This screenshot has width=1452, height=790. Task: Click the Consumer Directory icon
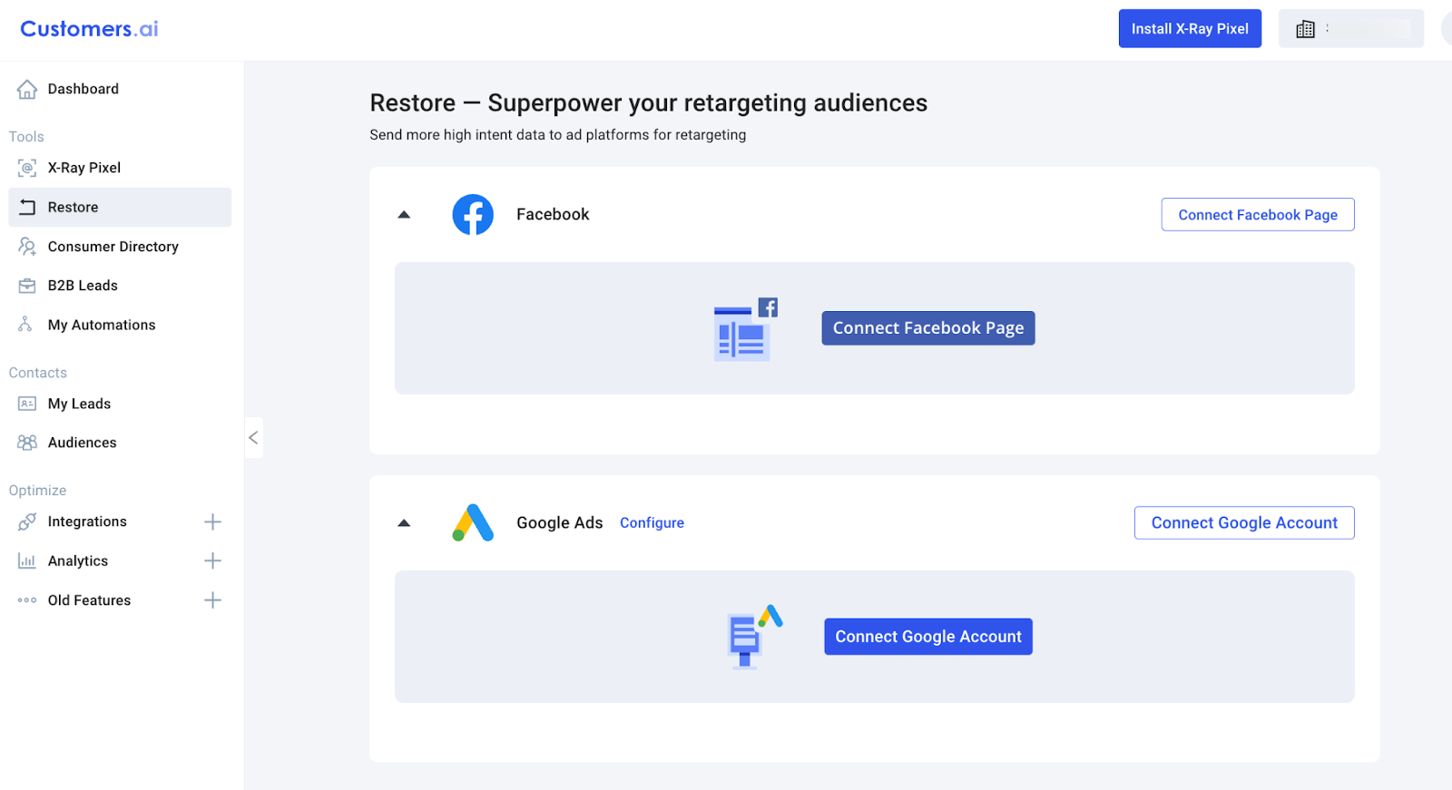click(27, 247)
